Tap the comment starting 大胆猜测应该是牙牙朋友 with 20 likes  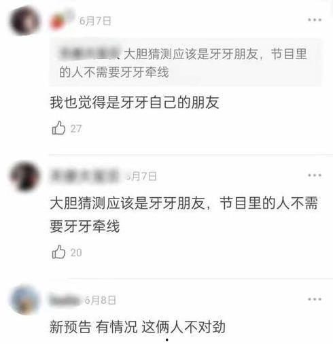point(184,214)
